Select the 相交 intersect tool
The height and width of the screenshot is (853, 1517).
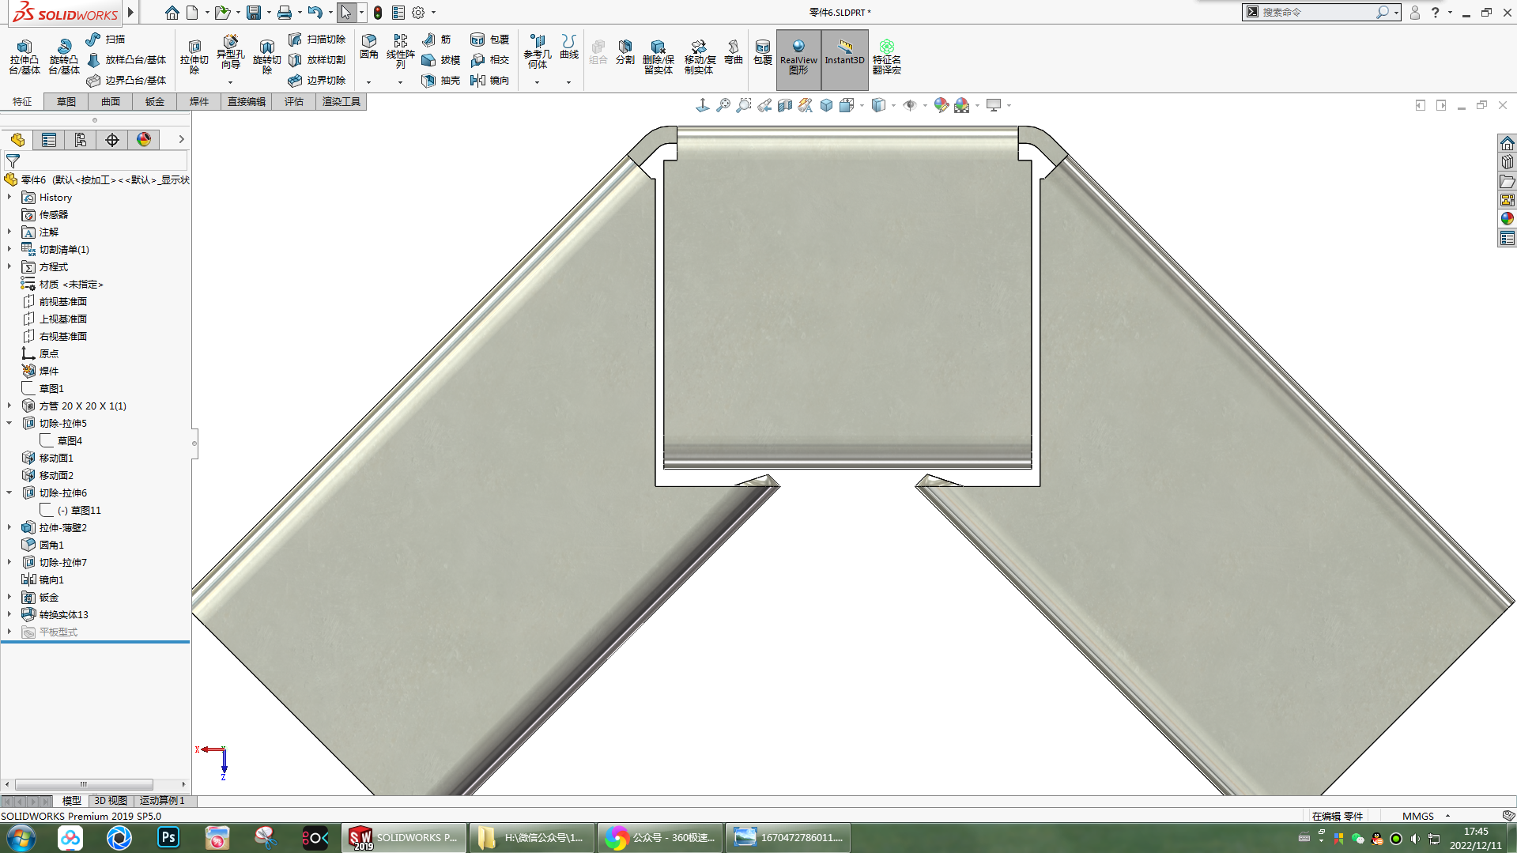(489, 59)
